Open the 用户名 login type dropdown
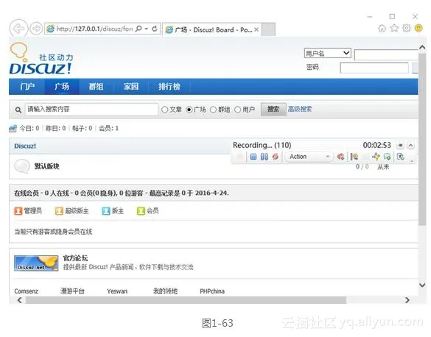The image size is (431, 337). click(x=327, y=53)
